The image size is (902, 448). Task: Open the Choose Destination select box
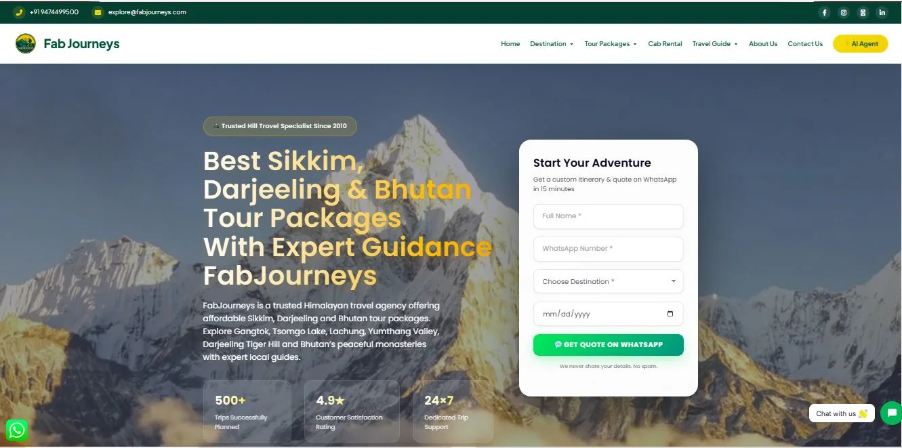pyautogui.click(x=608, y=281)
